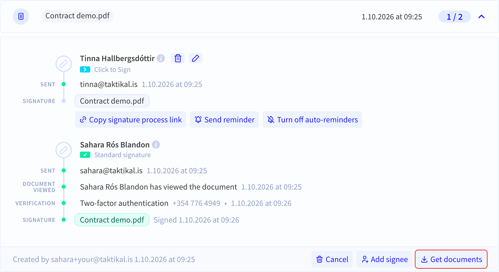The height and width of the screenshot is (272, 499).
Task: Click phone number +354 776 4949
Action: click(x=196, y=203)
